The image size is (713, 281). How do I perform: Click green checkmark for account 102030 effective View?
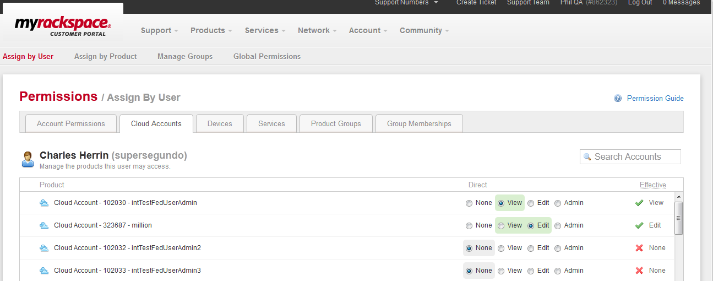[x=639, y=203]
